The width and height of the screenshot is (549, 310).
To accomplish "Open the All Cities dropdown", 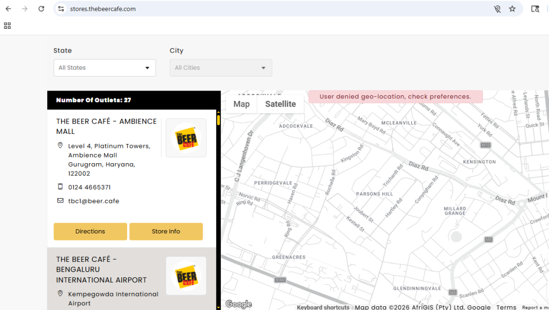I will 221,68.
